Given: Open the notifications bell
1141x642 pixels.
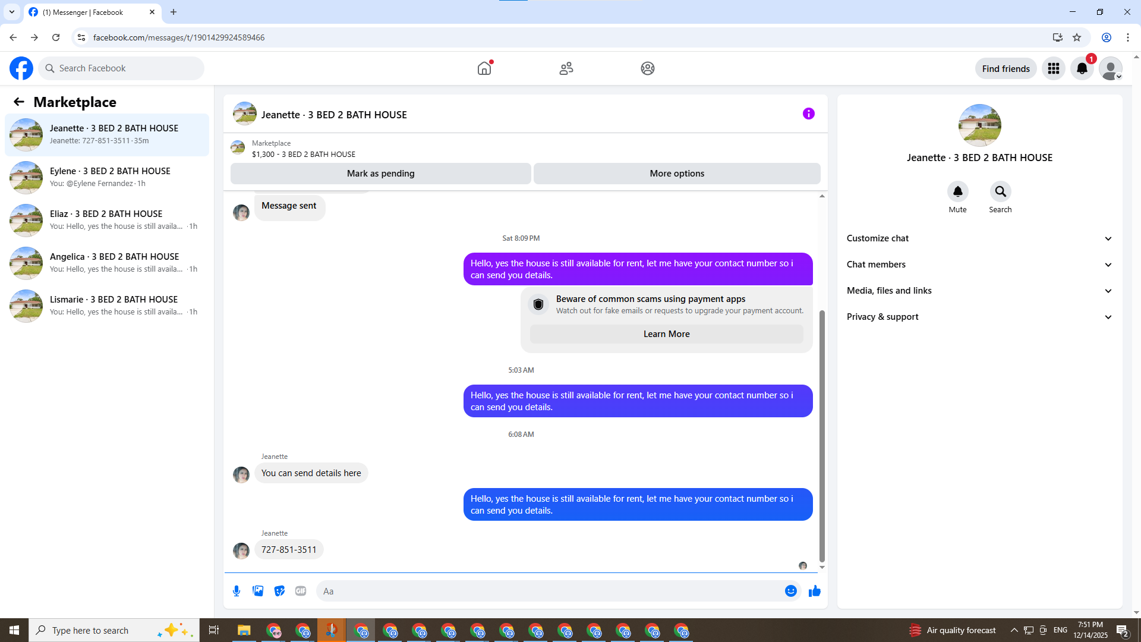Looking at the screenshot, I should (x=1082, y=68).
